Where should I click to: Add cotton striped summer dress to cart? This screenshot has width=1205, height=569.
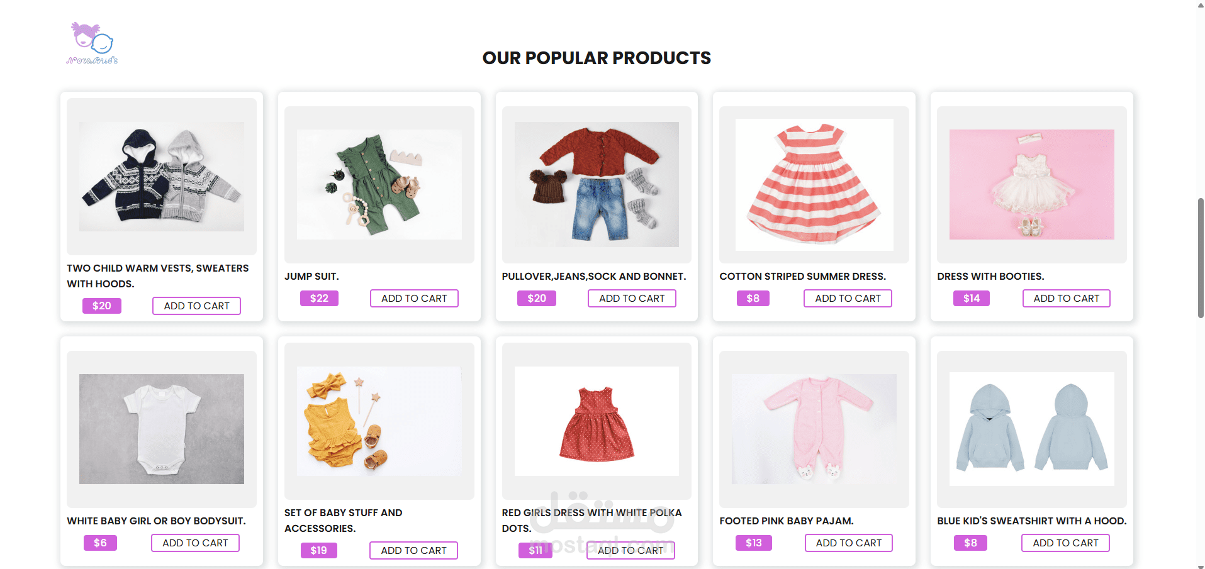pos(847,298)
